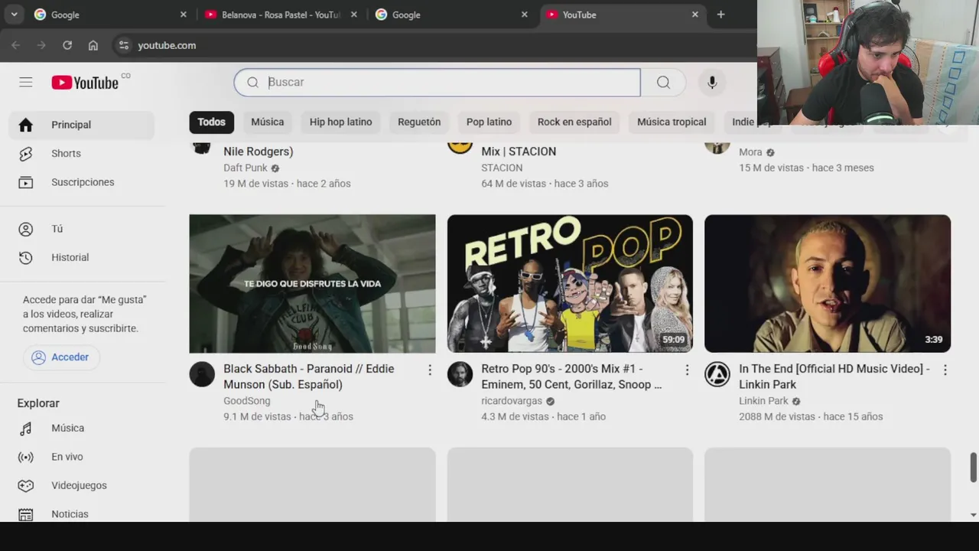Open the YouTube hamburger guide menu
This screenshot has width=979, height=551.
click(x=26, y=83)
